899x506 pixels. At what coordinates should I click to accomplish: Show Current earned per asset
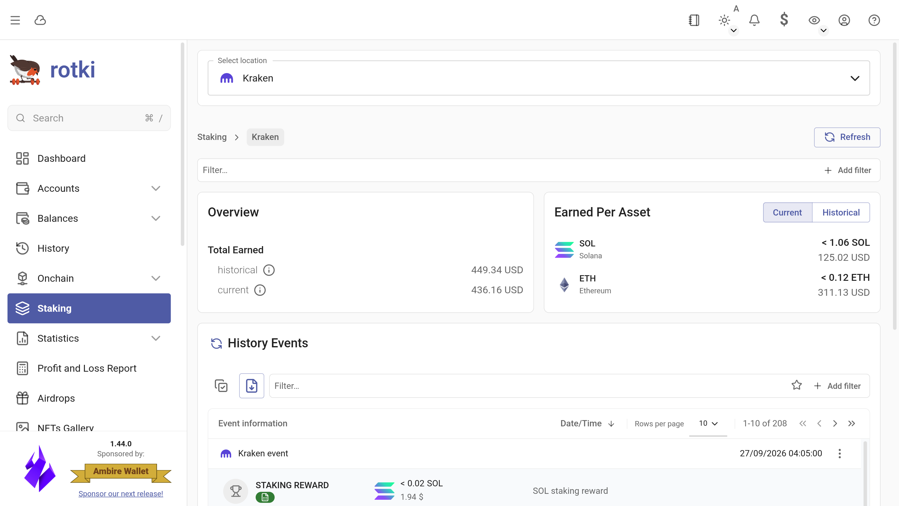click(787, 212)
